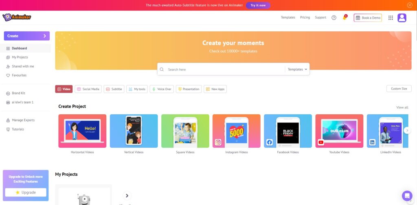Click the My Projects next arrow
The height and width of the screenshot is (205, 417).
coord(127,196)
